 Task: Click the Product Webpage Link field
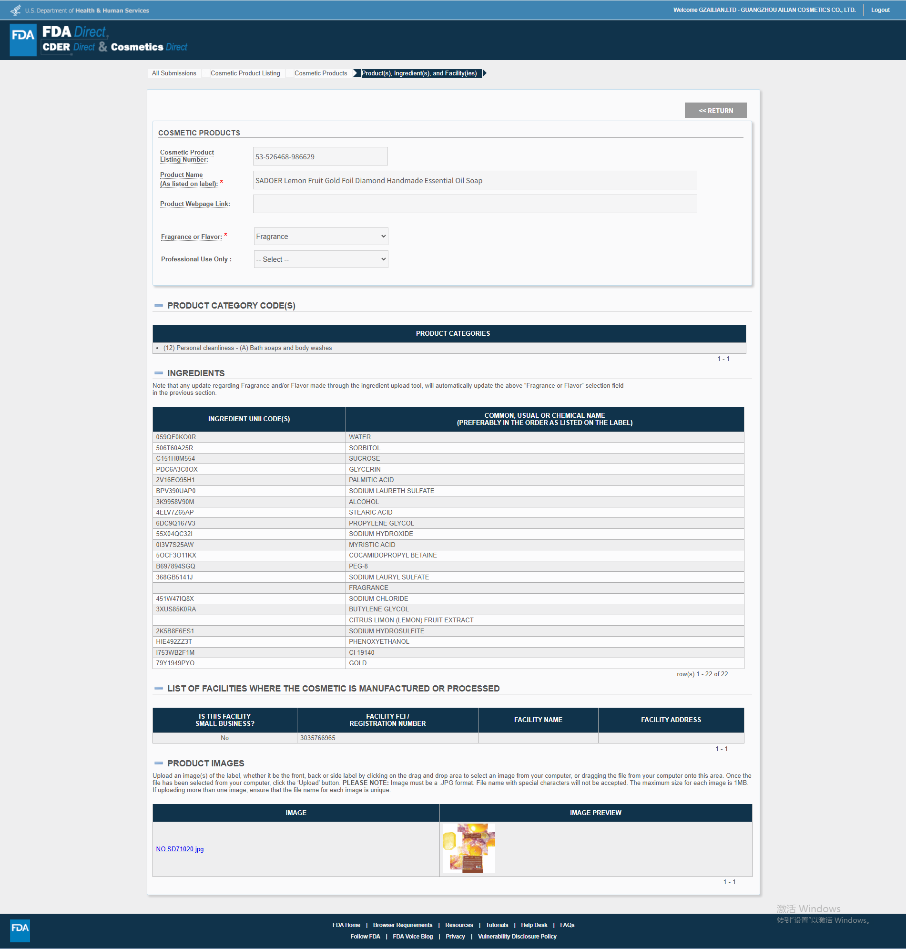tap(474, 204)
